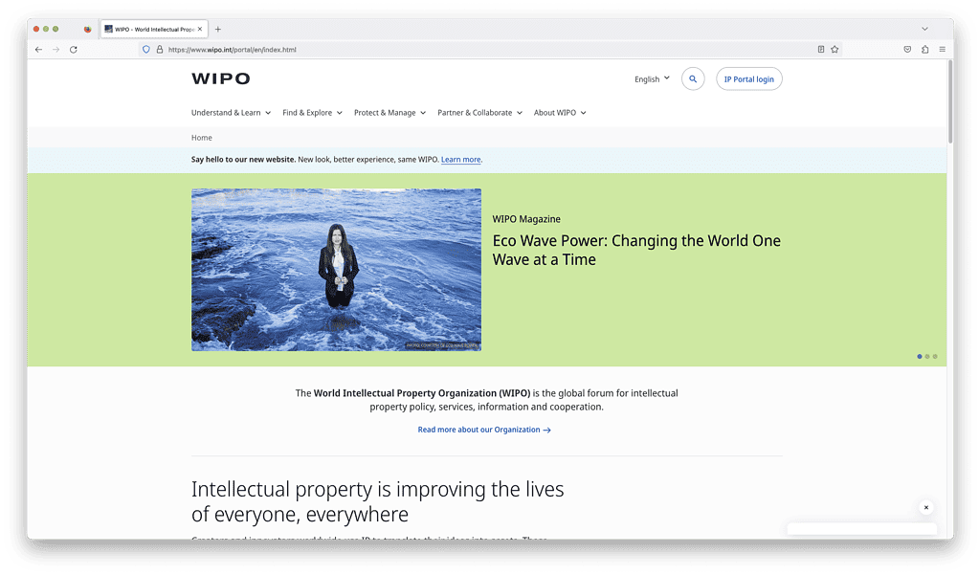Expand the Protect & Manage menu

pyautogui.click(x=389, y=113)
